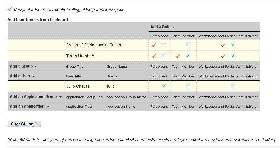Select the Julio Chavez user title cell

click(x=78, y=86)
